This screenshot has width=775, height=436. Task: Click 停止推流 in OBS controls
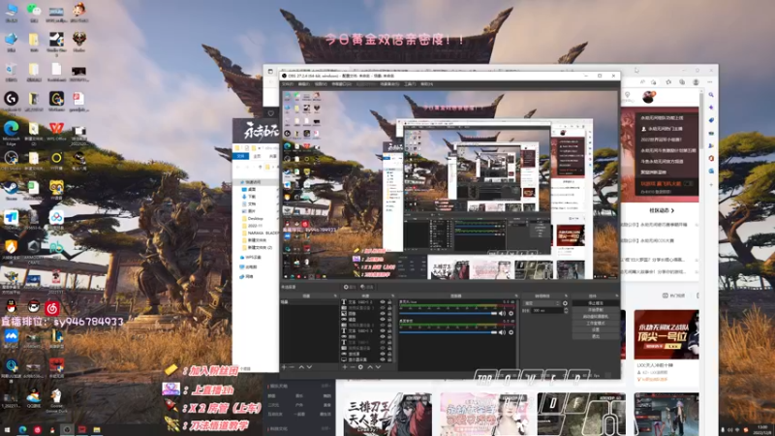point(596,303)
